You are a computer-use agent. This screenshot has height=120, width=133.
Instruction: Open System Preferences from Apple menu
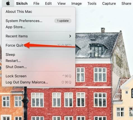[x=38, y=21]
